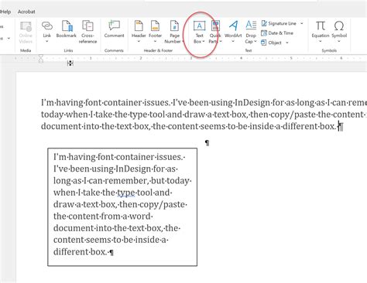Expand the Footer dropdown arrow
Viewport: 367px width, 283px height.
pyautogui.click(x=155, y=41)
